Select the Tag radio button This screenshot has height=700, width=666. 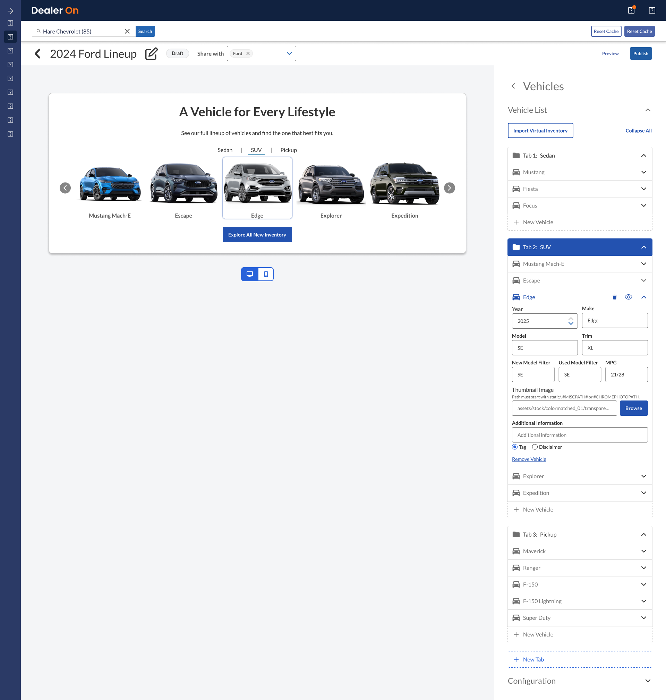point(515,447)
